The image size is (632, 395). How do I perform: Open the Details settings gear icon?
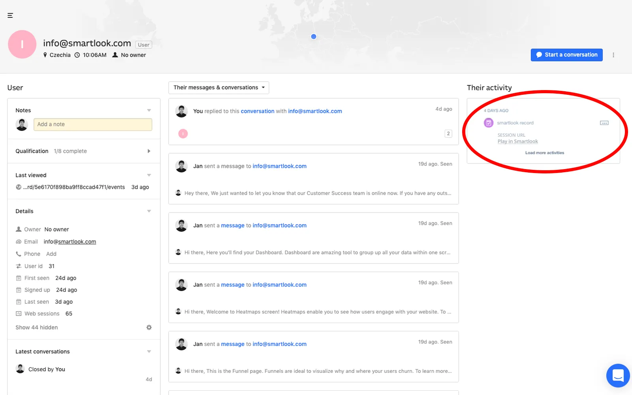pos(149,327)
